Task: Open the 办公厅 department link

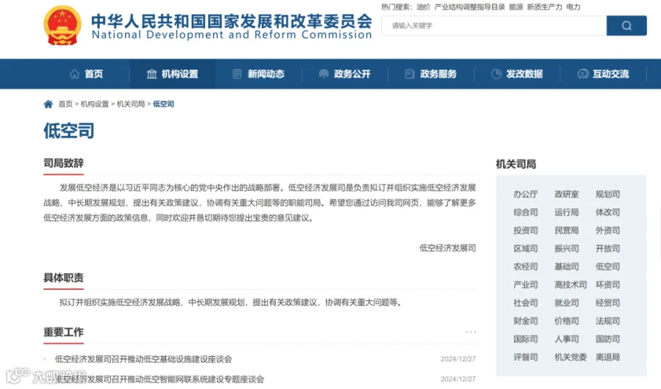Action: coord(526,194)
